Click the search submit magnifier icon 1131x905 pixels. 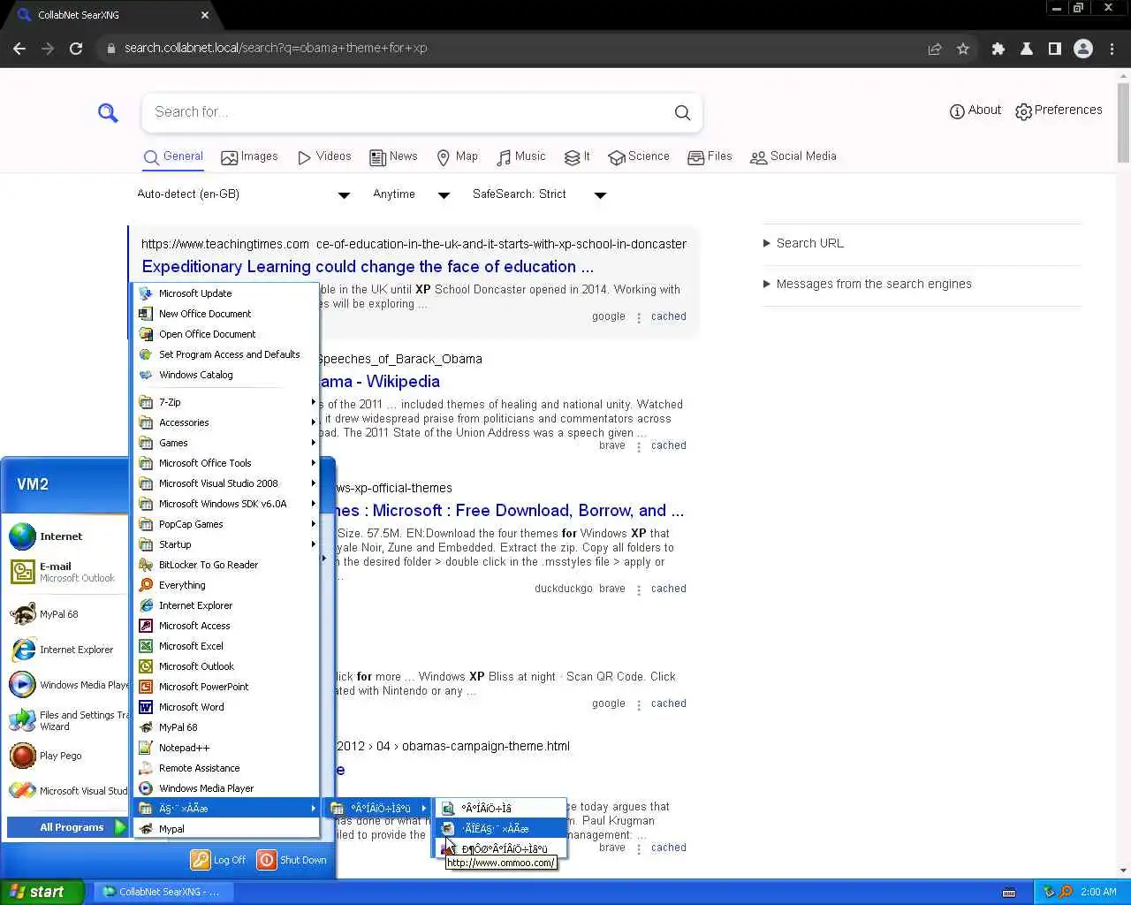click(682, 112)
